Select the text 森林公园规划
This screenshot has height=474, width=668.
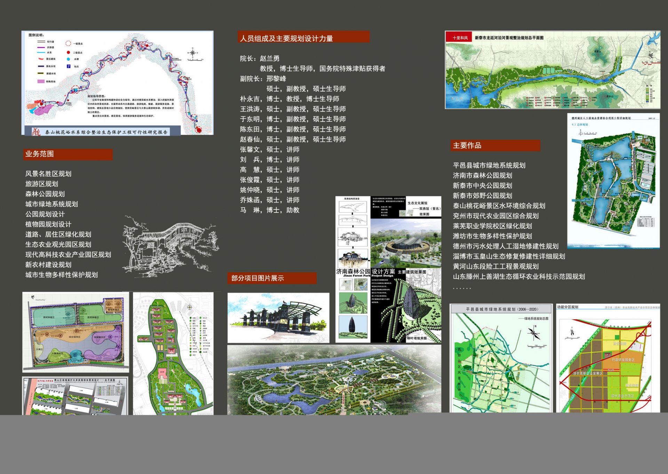pos(45,194)
